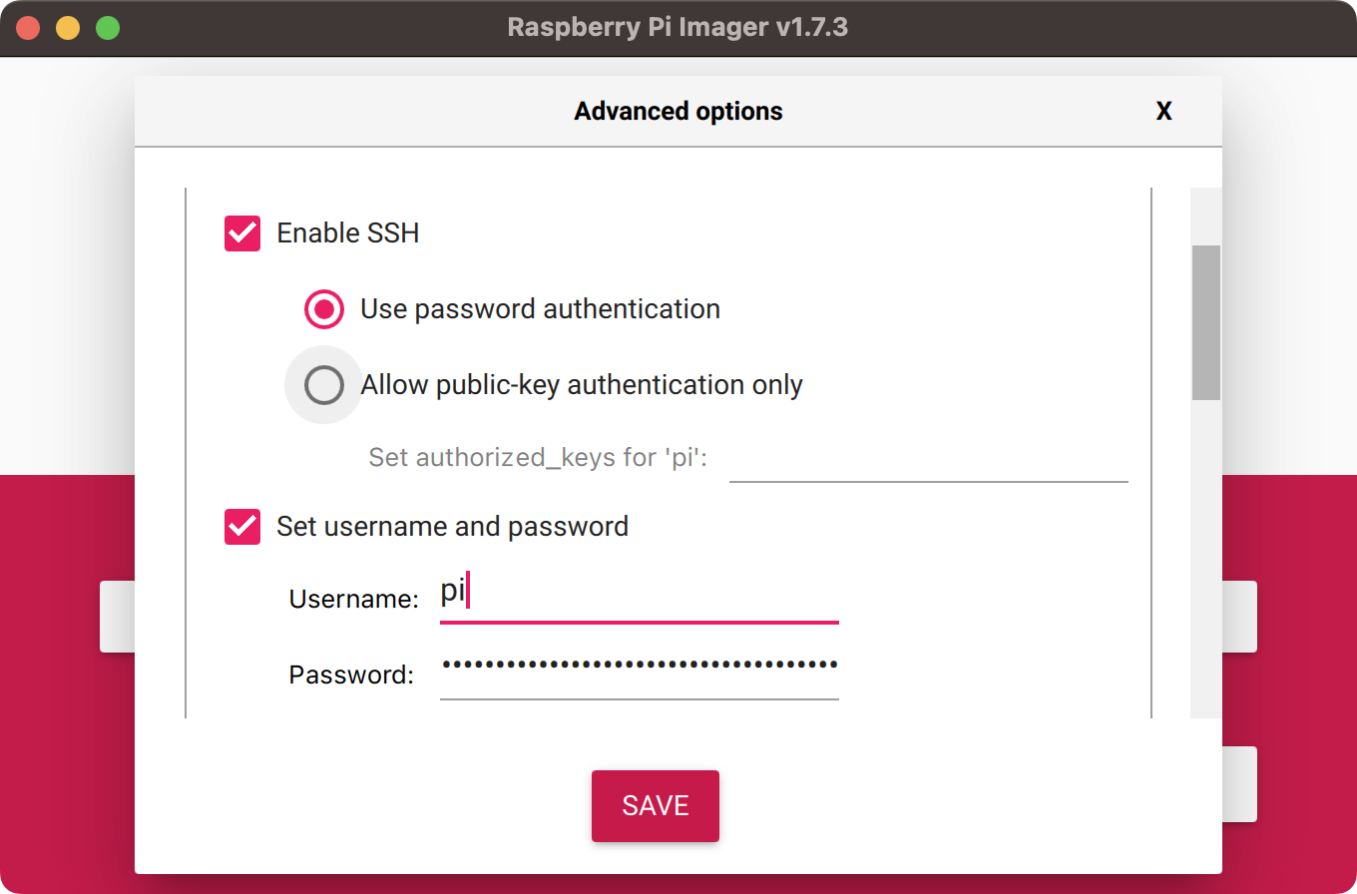Click the green fullscreen window button
This screenshot has width=1357, height=894.
108,28
